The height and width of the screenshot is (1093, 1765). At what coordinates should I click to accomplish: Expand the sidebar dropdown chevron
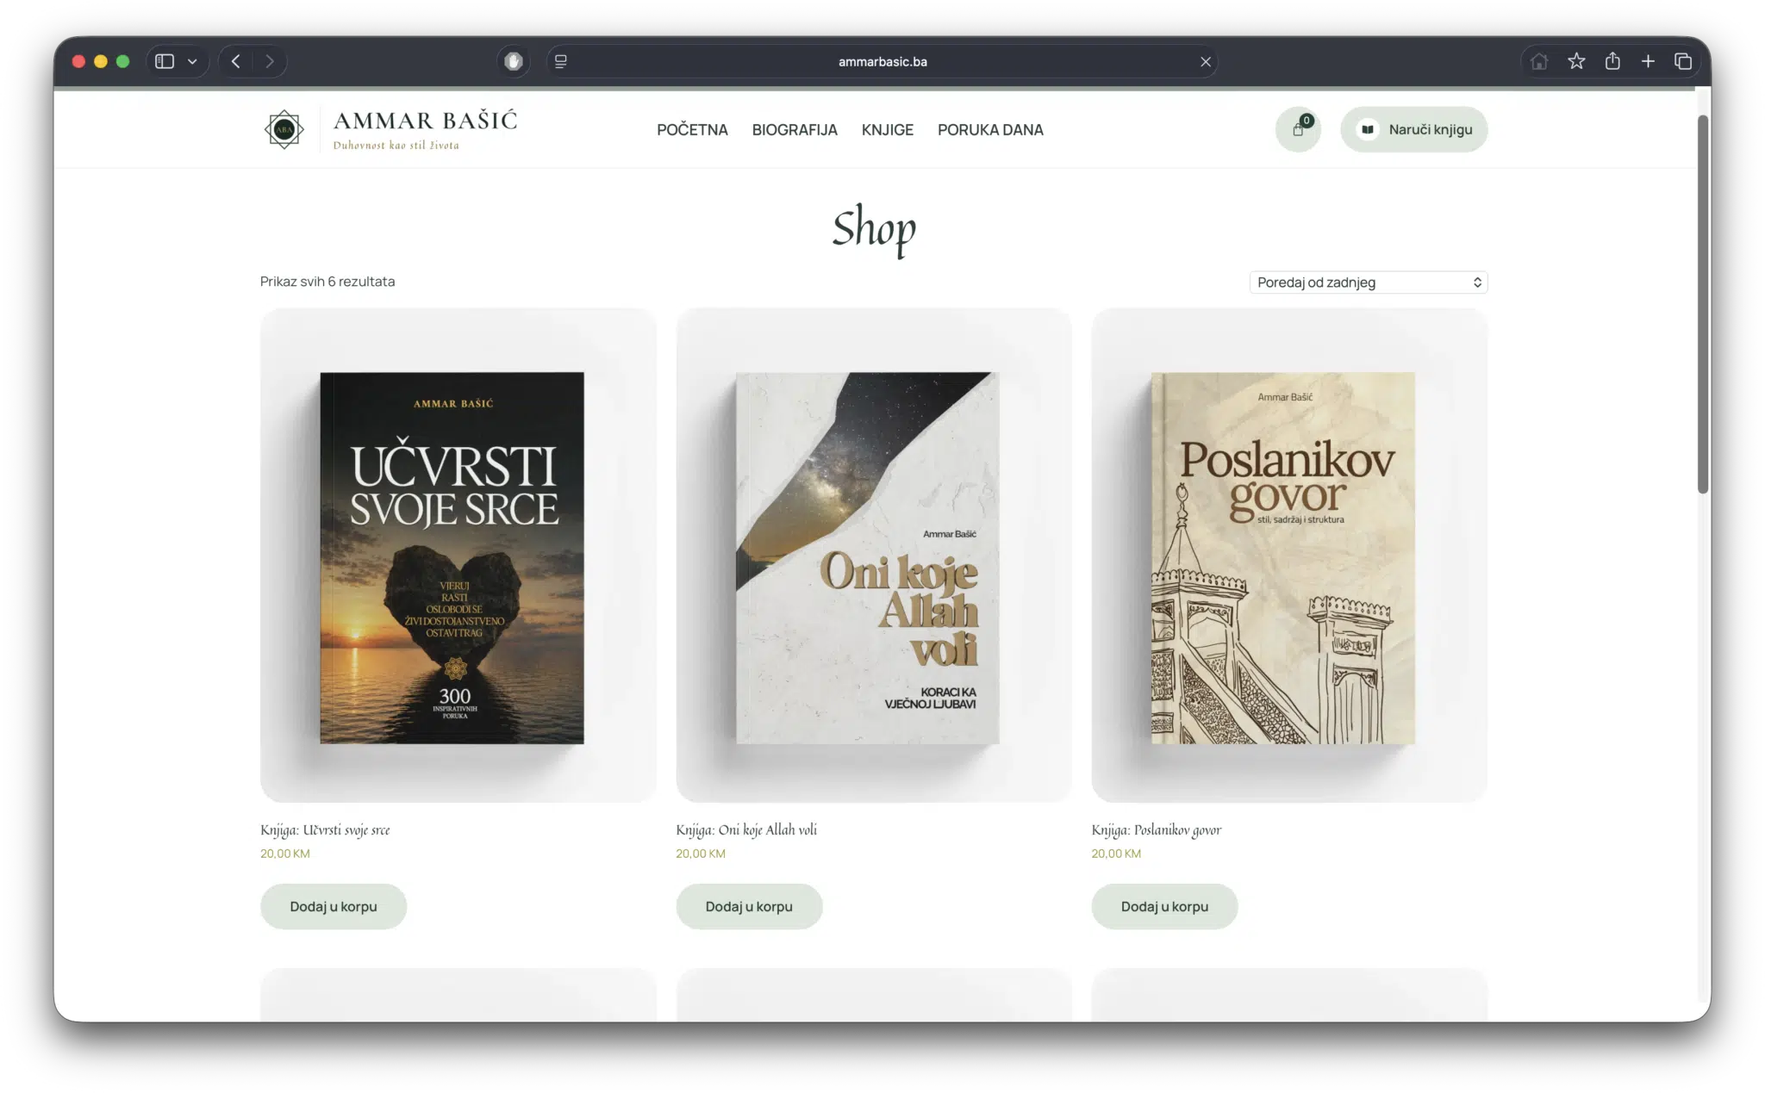tap(192, 61)
